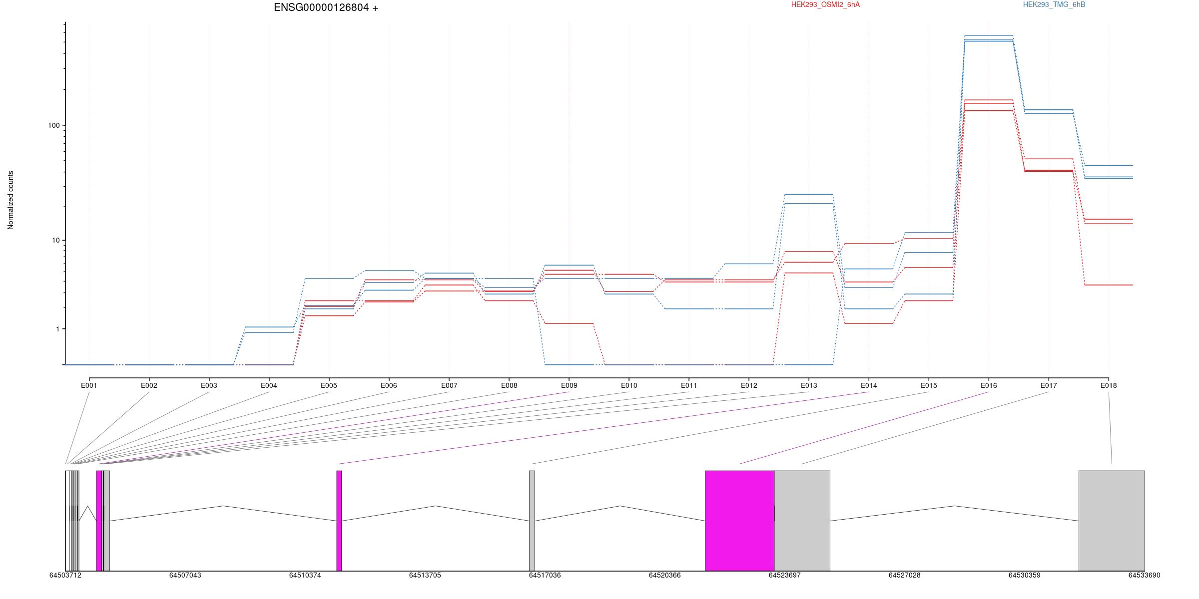
Task: Click the E018 exon label
Action: point(1109,385)
